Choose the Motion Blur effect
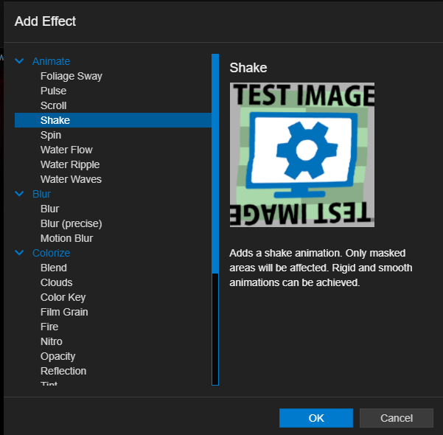This screenshot has height=435, width=443. pyautogui.click(x=66, y=238)
